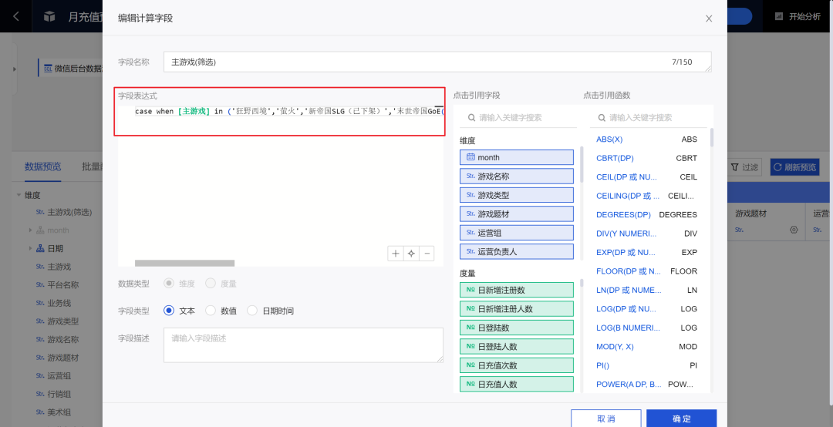Click the plus zoom icon in expression editor
Viewport: 833px width, 427px height.
click(x=395, y=254)
